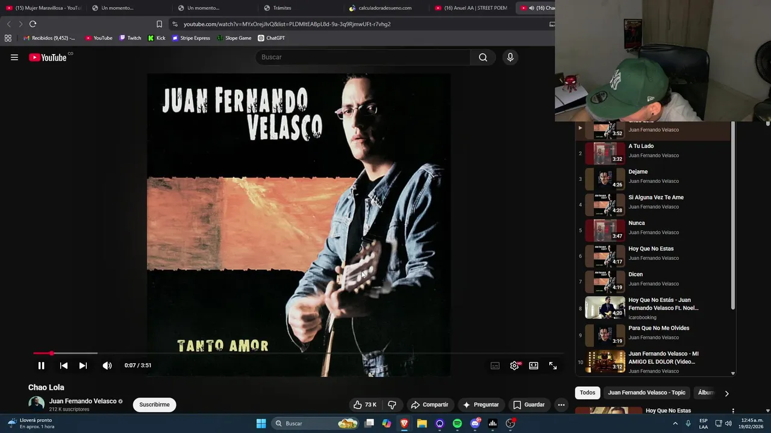Open File Explorer from the taskbar

coord(422,423)
